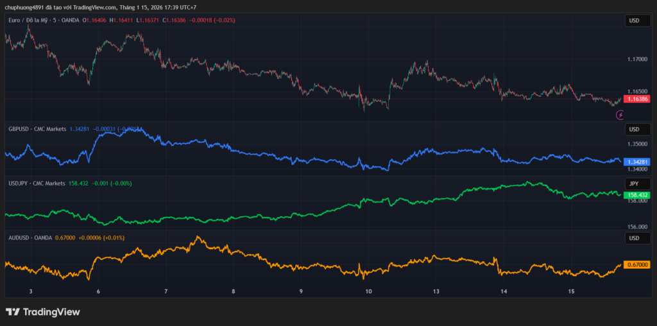Open USD currency selector on GBPUSD pane

pos(634,129)
